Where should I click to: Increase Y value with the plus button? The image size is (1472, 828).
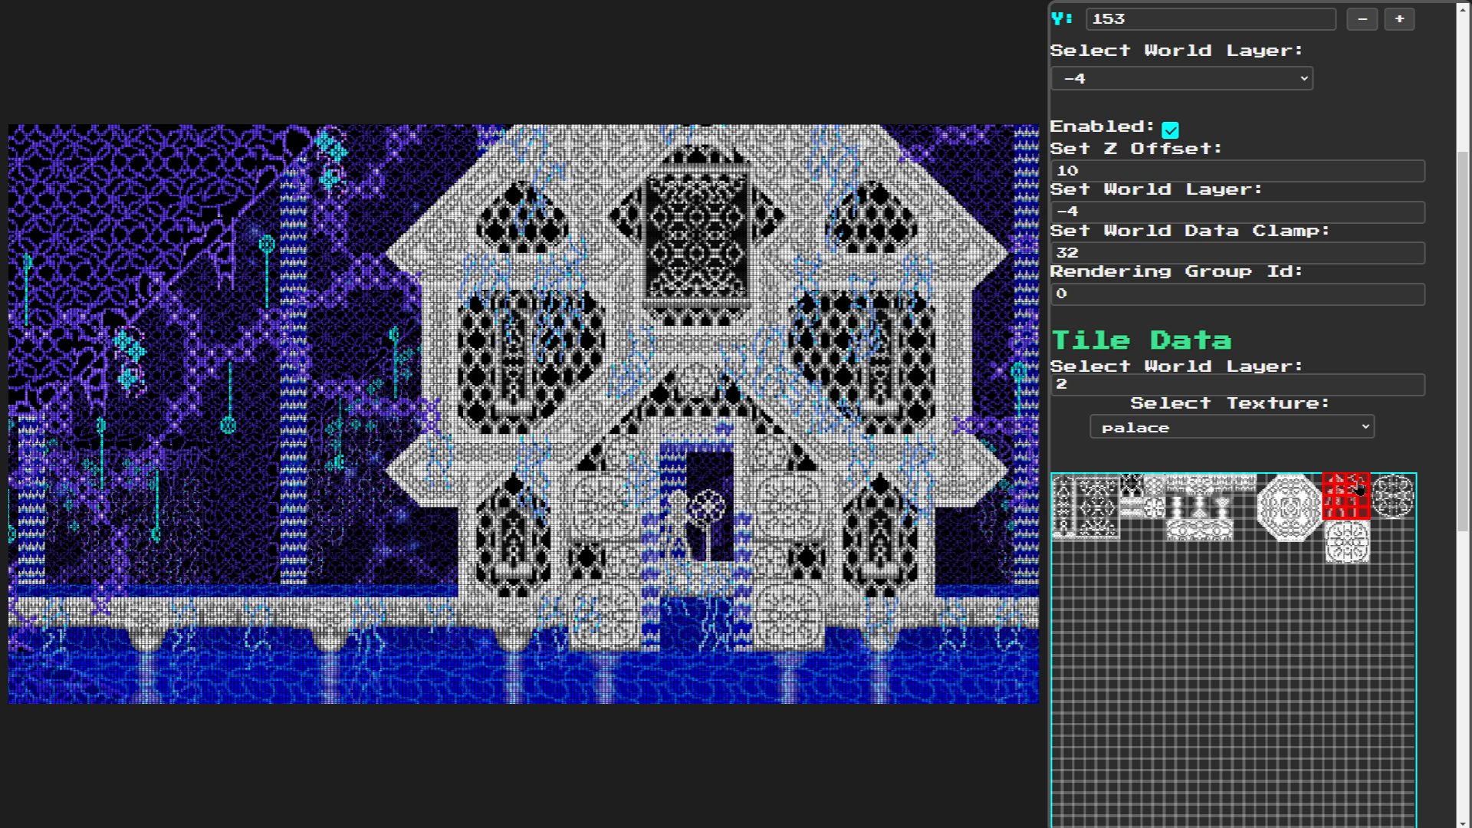coord(1399,19)
